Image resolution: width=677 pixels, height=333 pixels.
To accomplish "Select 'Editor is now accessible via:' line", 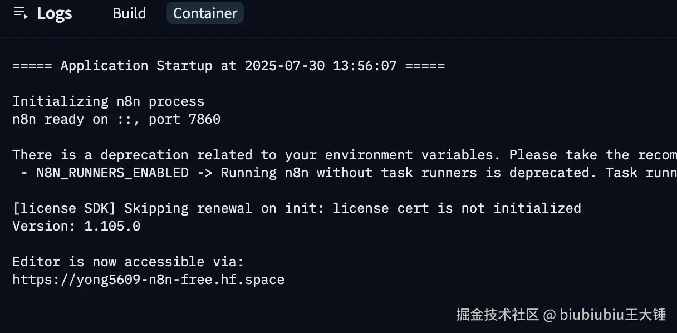I will pos(128,262).
